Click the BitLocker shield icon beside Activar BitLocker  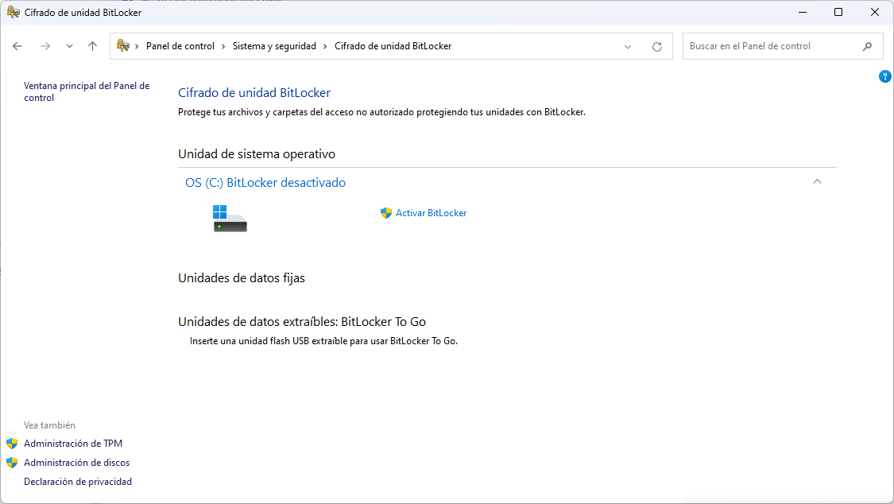coord(386,212)
